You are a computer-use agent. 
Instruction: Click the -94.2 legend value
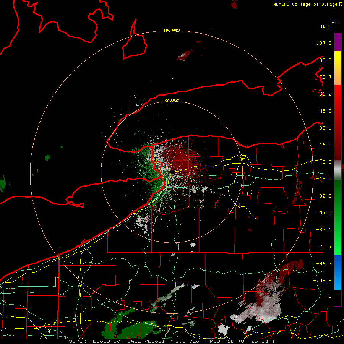point(324,263)
